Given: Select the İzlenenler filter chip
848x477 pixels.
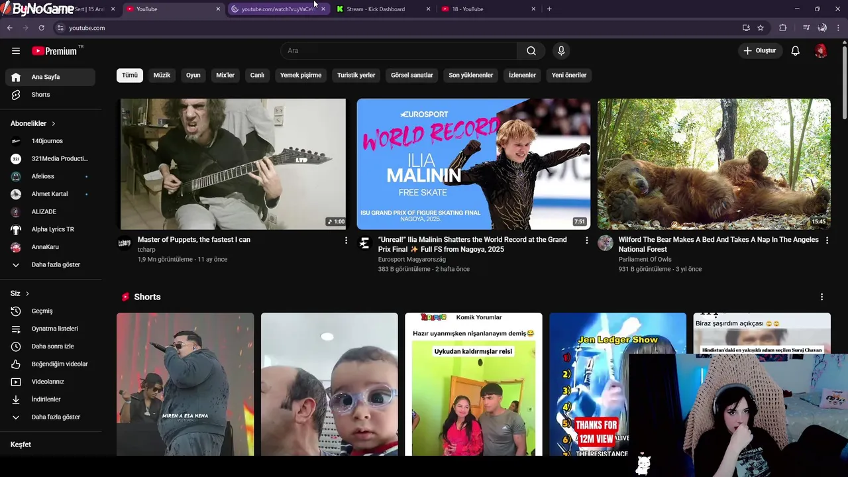Looking at the screenshot, I should click(x=522, y=76).
